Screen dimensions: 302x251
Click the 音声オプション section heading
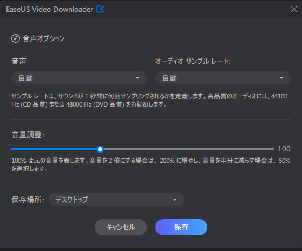coord(44,38)
